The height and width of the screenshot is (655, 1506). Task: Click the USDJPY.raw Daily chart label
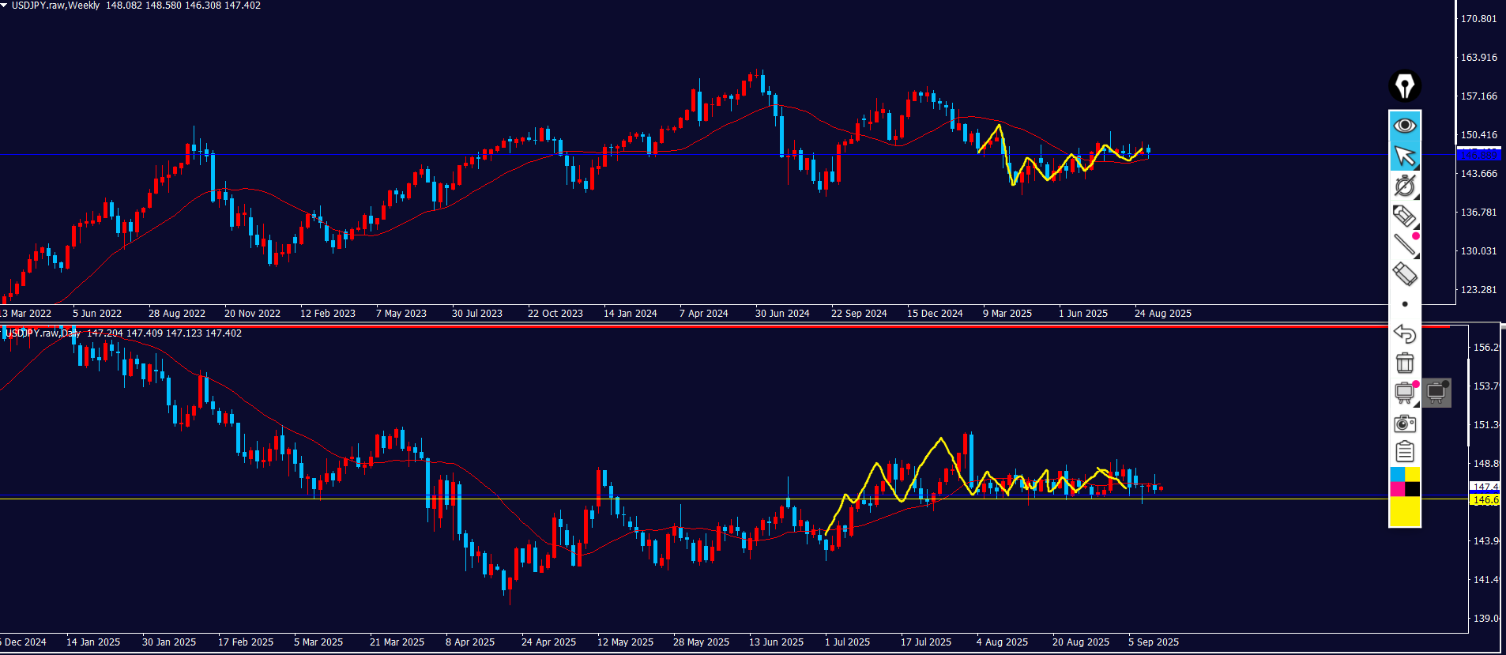(x=43, y=333)
